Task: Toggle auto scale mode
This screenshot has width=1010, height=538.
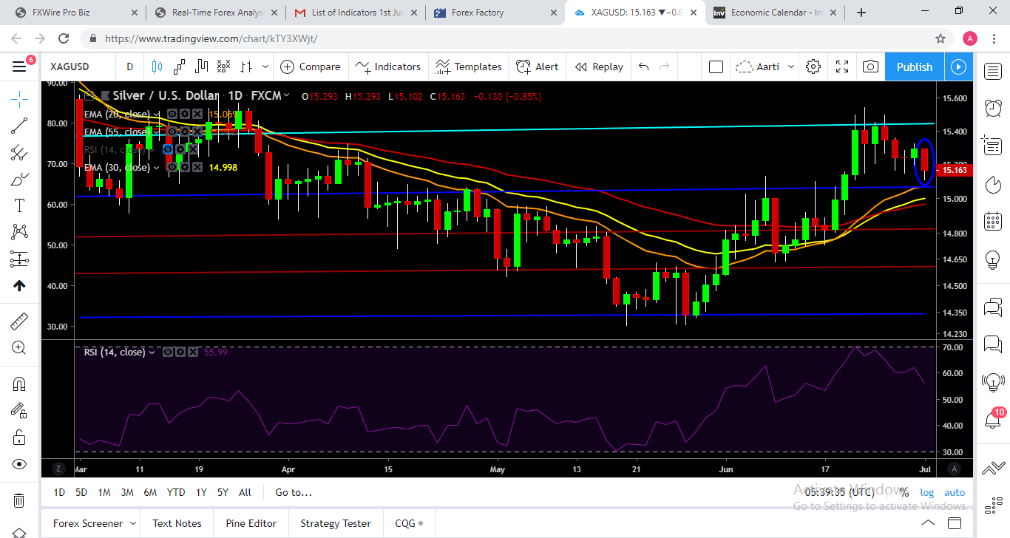Action: (x=955, y=492)
